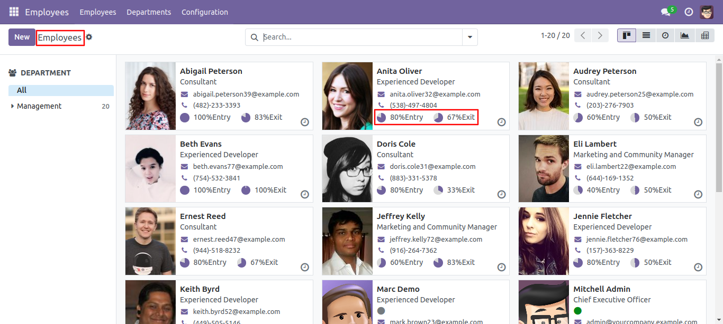Open the apps grid menu icon
The image size is (723, 324).
click(14, 12)
